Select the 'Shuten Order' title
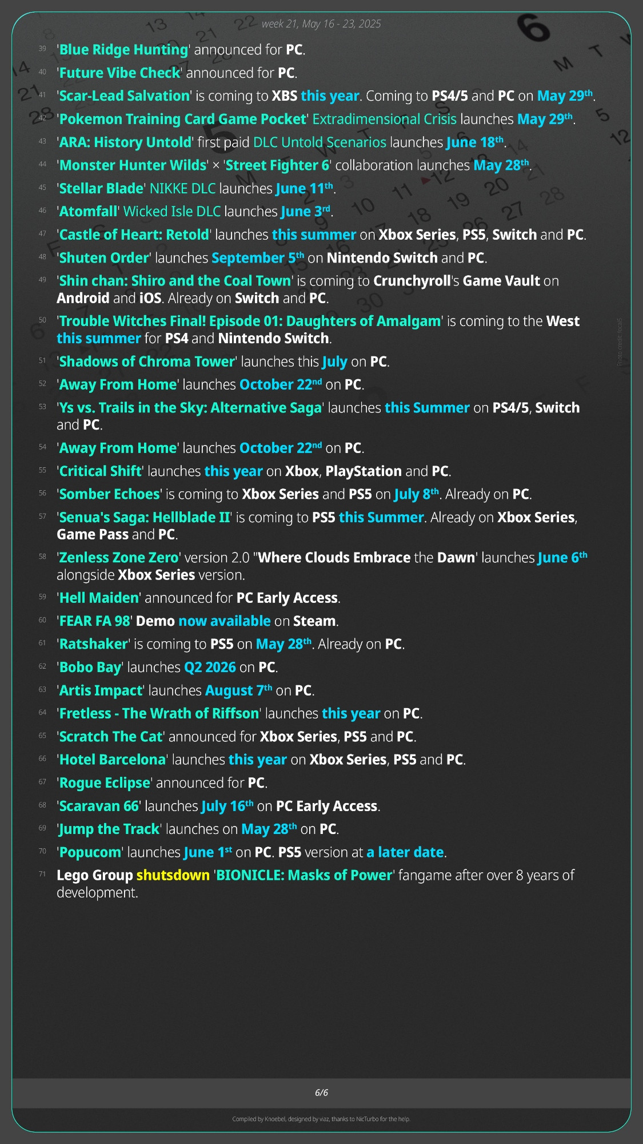643x1144 pixels. pos(104,258)
